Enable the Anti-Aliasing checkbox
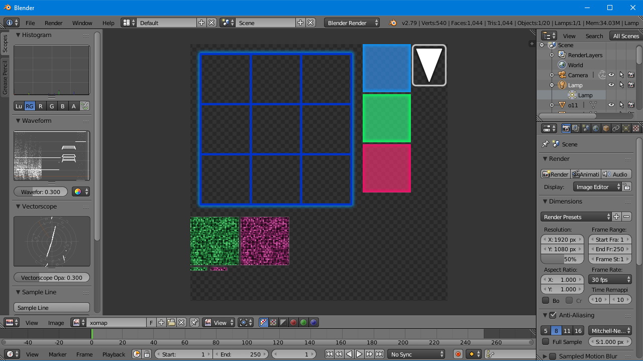 pos(553,315)
